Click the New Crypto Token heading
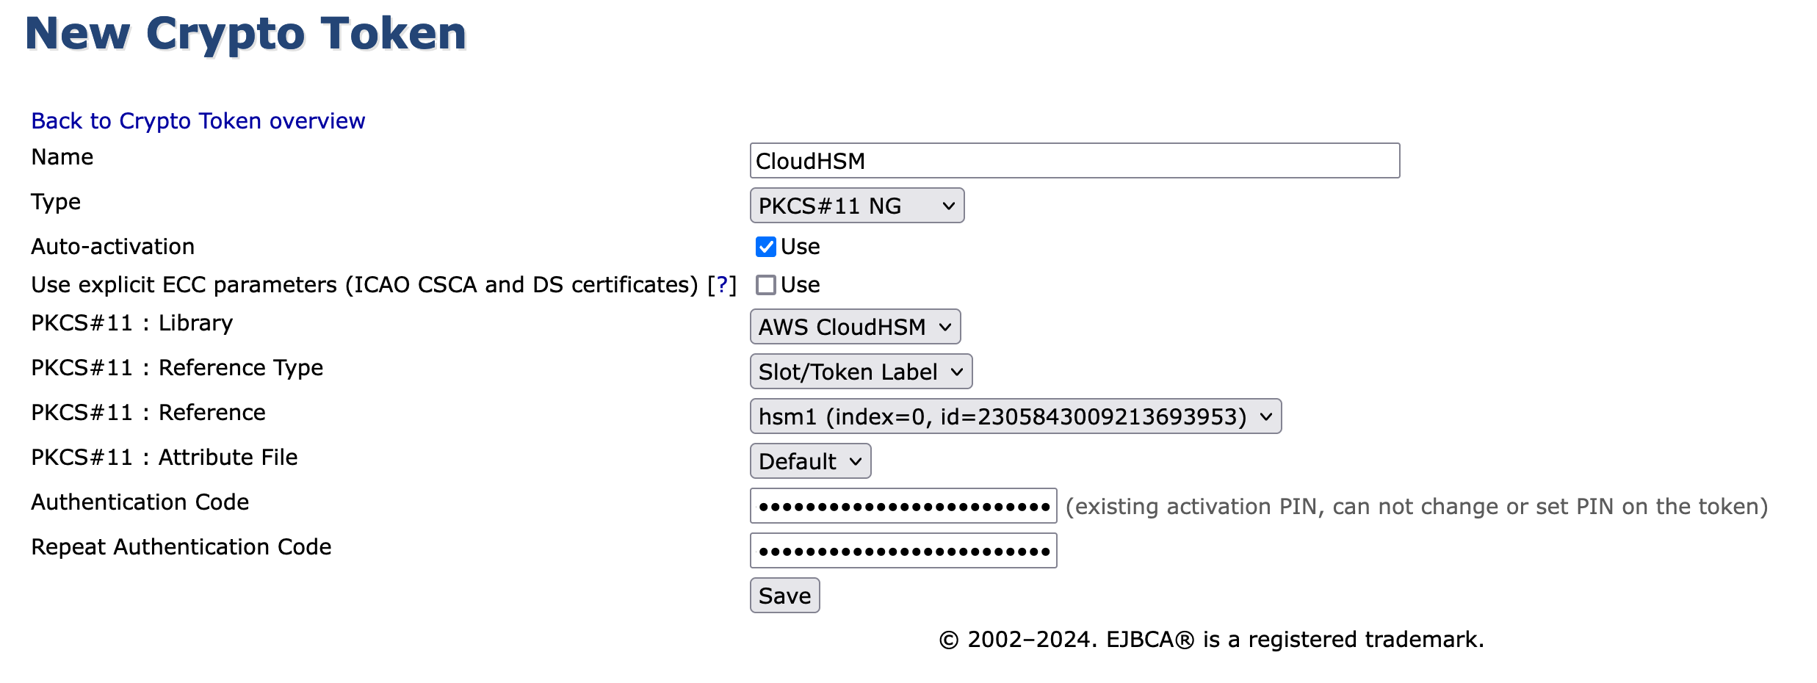The image size is (1817, 683). coord(246,34)
